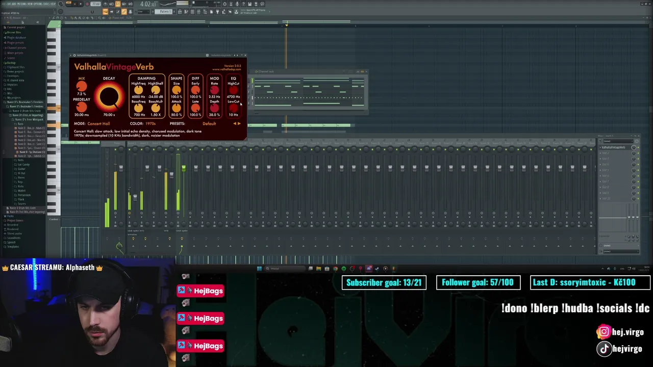Open www.valhalladsp.com link in plugin
The height and width of the screenshot is (367, 653).
(227, 69)
